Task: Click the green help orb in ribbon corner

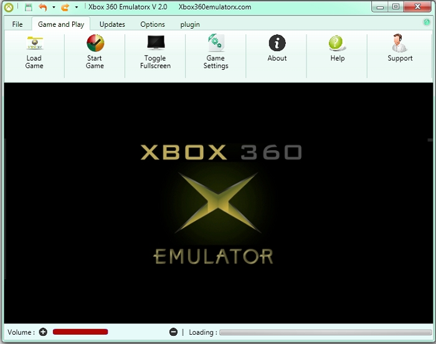Action: [426, 22]
